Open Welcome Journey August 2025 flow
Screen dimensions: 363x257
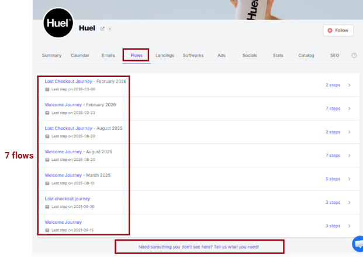(63, 152)
